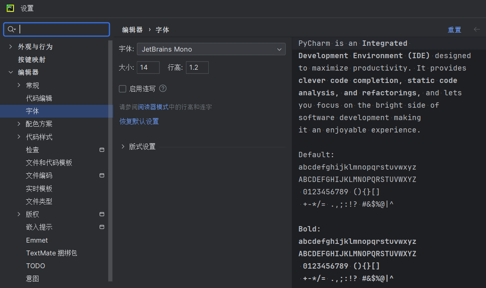Click the back arrow icon next to 重置
The width and height of the screenshot is (486, 288).
pos(477,29)
